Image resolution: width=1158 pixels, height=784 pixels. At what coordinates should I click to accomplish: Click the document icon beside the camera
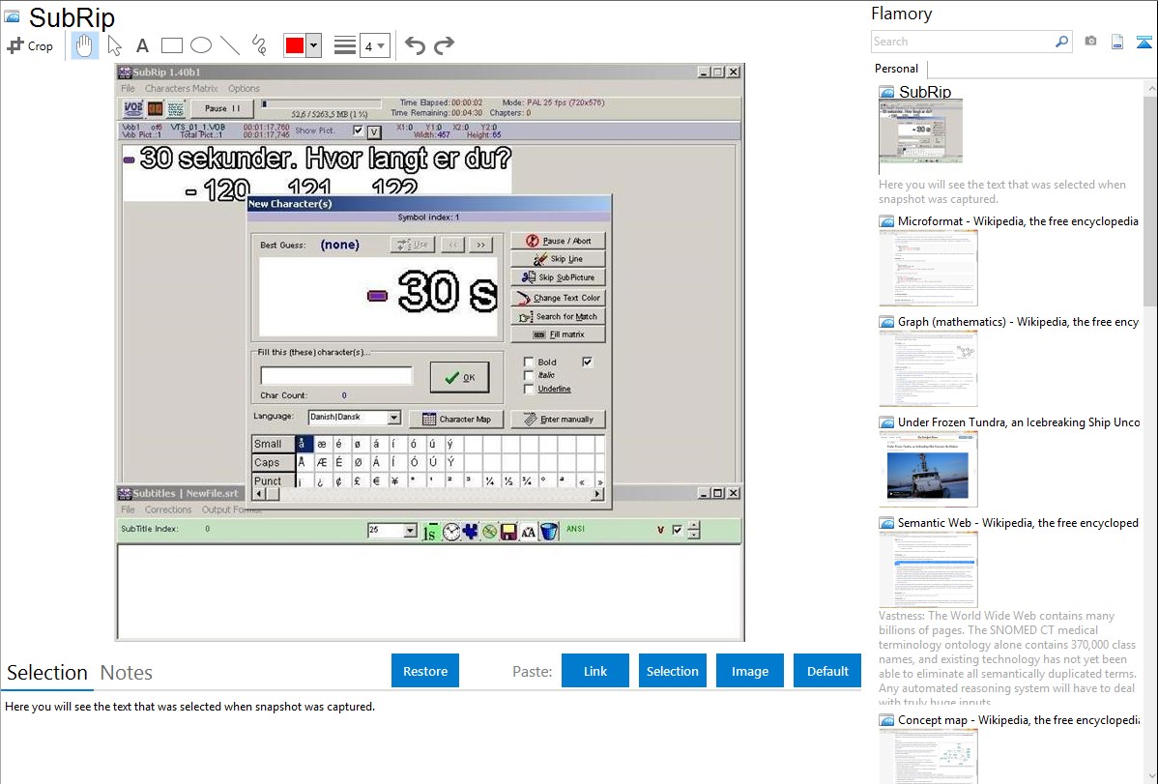point(1117,42)
